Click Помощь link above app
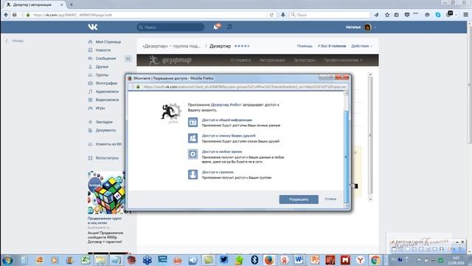The image size is (472, 266). click(x=305, y=46)
